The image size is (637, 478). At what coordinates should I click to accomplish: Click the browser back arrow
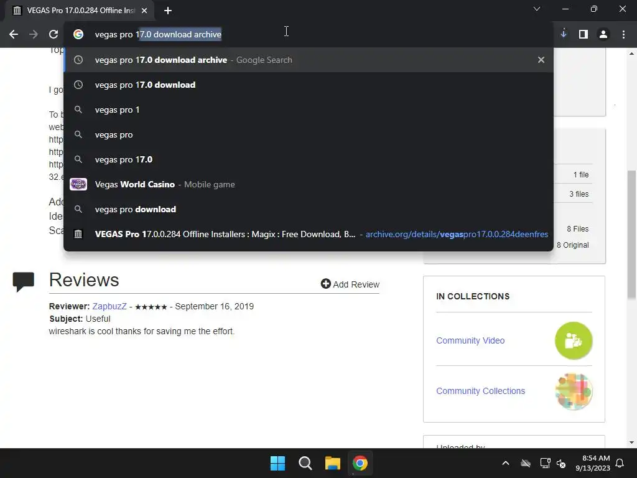[x=14, y=35]
